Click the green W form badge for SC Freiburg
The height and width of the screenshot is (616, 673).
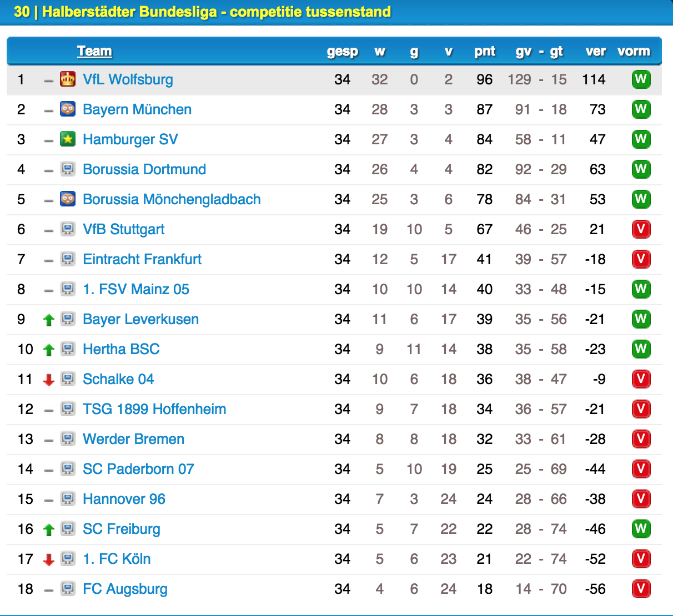(x=641, y=529)
